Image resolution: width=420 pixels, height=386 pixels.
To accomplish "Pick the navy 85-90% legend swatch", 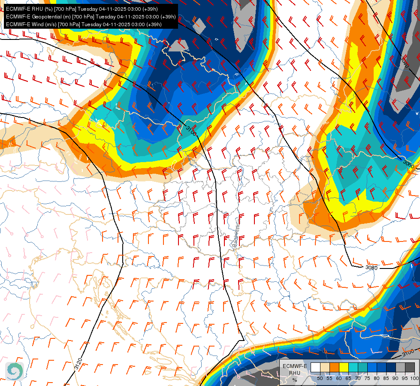I will [x=391, y=368].
